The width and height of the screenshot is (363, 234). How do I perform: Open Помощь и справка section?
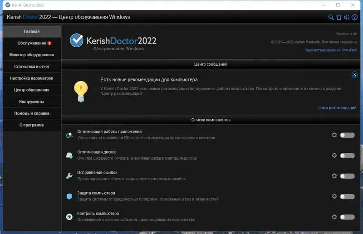coord(32,113)
